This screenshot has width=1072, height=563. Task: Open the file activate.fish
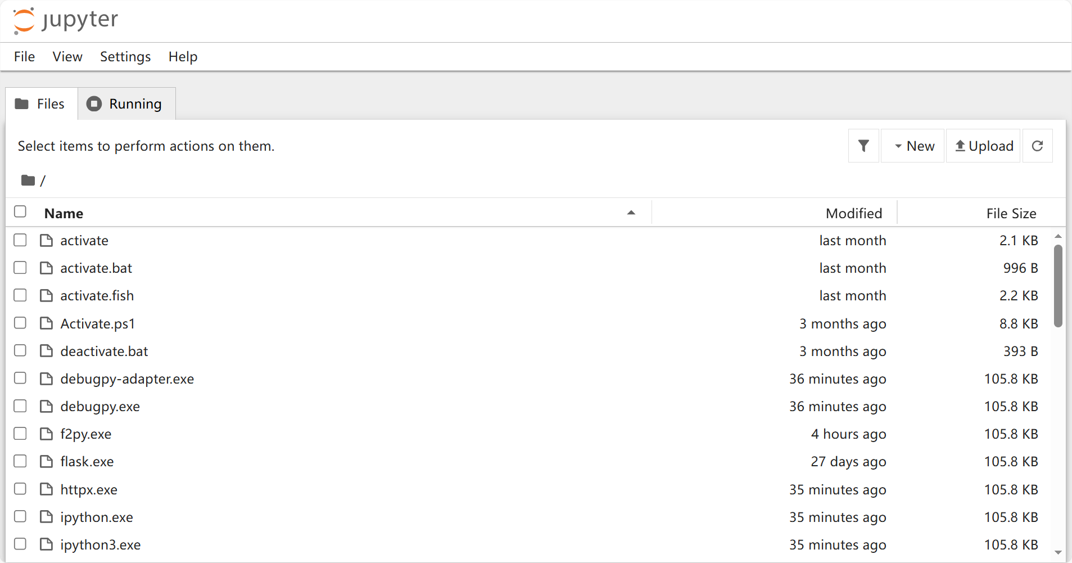point(97,295)
